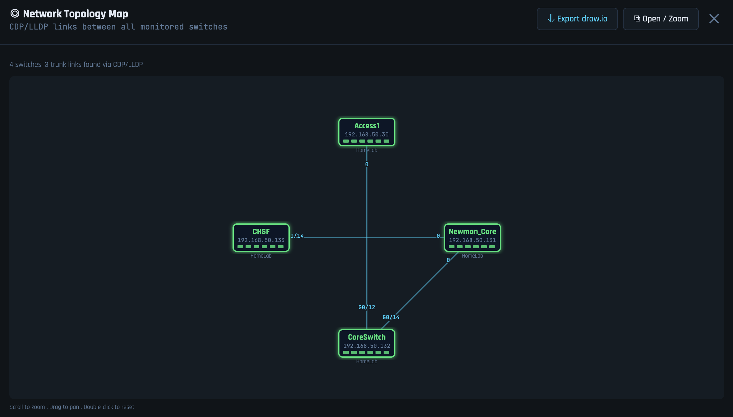
Task: Click HomeLab label under CoreSwitch
Action: pos(366,361)
